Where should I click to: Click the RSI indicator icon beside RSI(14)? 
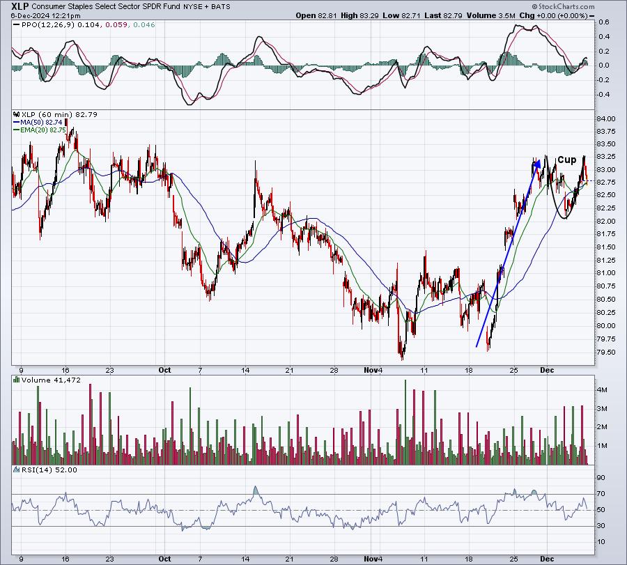coord(17,470)
